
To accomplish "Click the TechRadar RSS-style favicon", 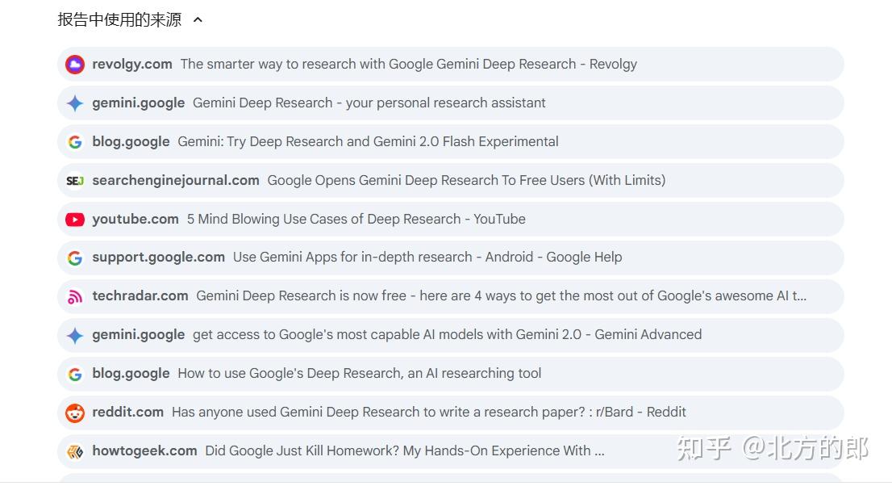I will click(74, 296).
